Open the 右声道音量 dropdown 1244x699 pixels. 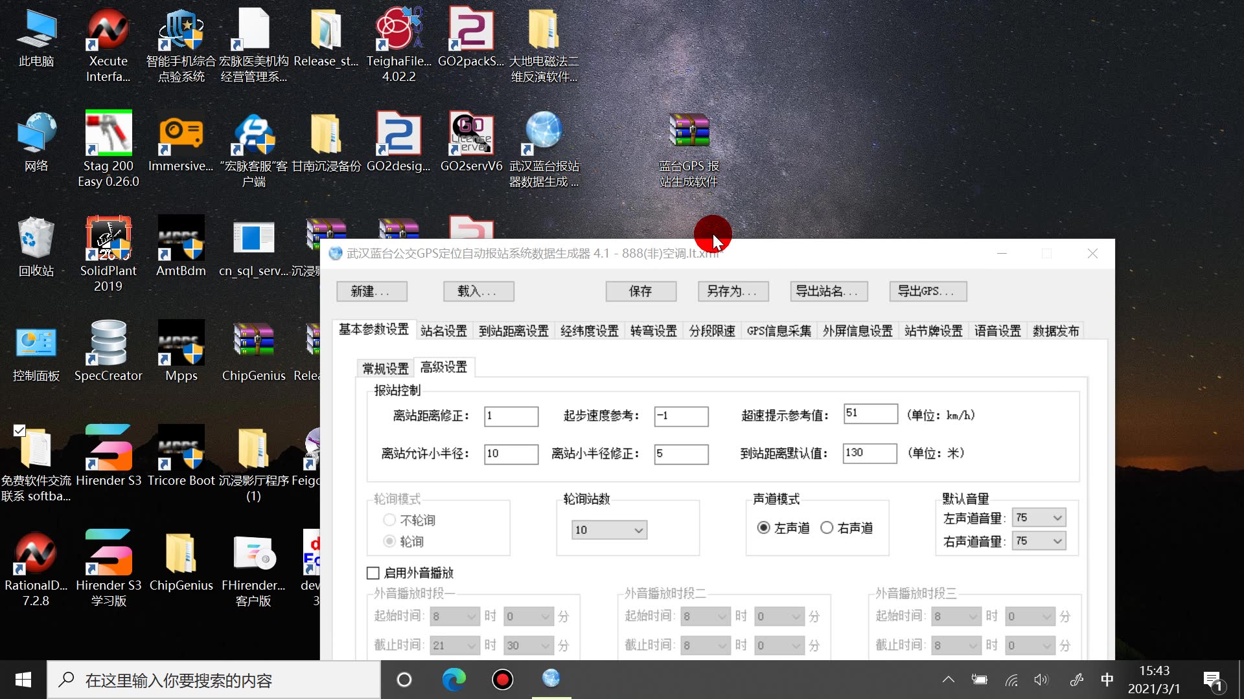point(1039,541)
